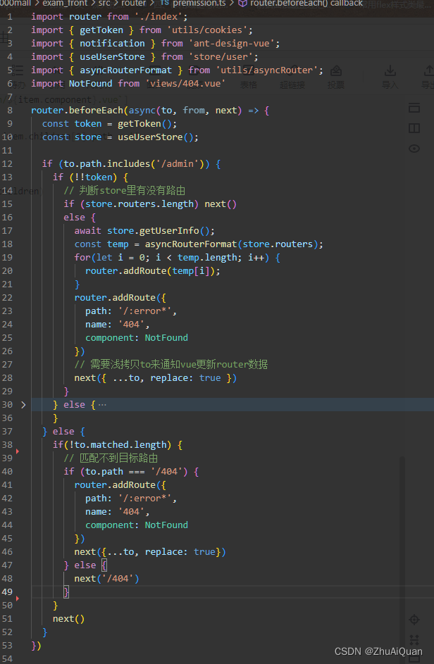Click '/admin' string in includes call
This screenshot has width=434, height=664.
[x=178, y=164]
